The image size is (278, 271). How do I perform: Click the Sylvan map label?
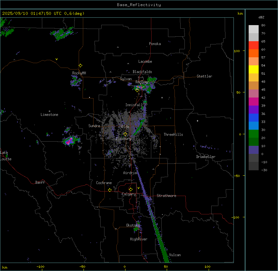tap(126, 79)
